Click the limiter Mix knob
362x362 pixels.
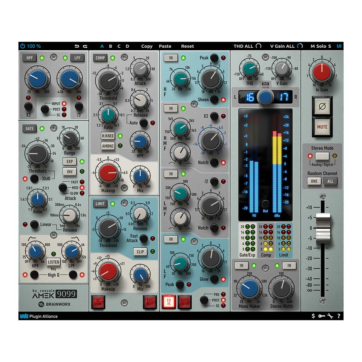click(140, 275)
